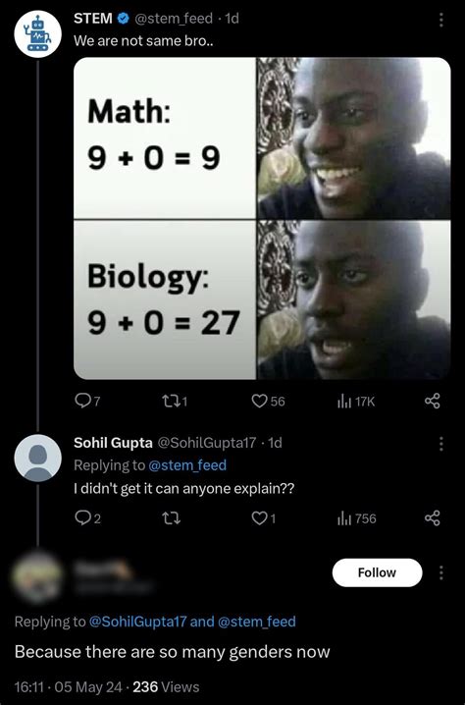Viewport: 465px width, 705px height.
Task: Open more options beside the Follow button
Action: click(441, 572)
